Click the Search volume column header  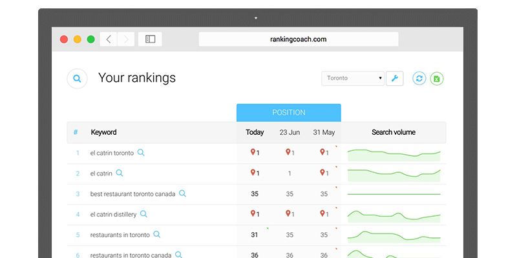tap(393, 132)
